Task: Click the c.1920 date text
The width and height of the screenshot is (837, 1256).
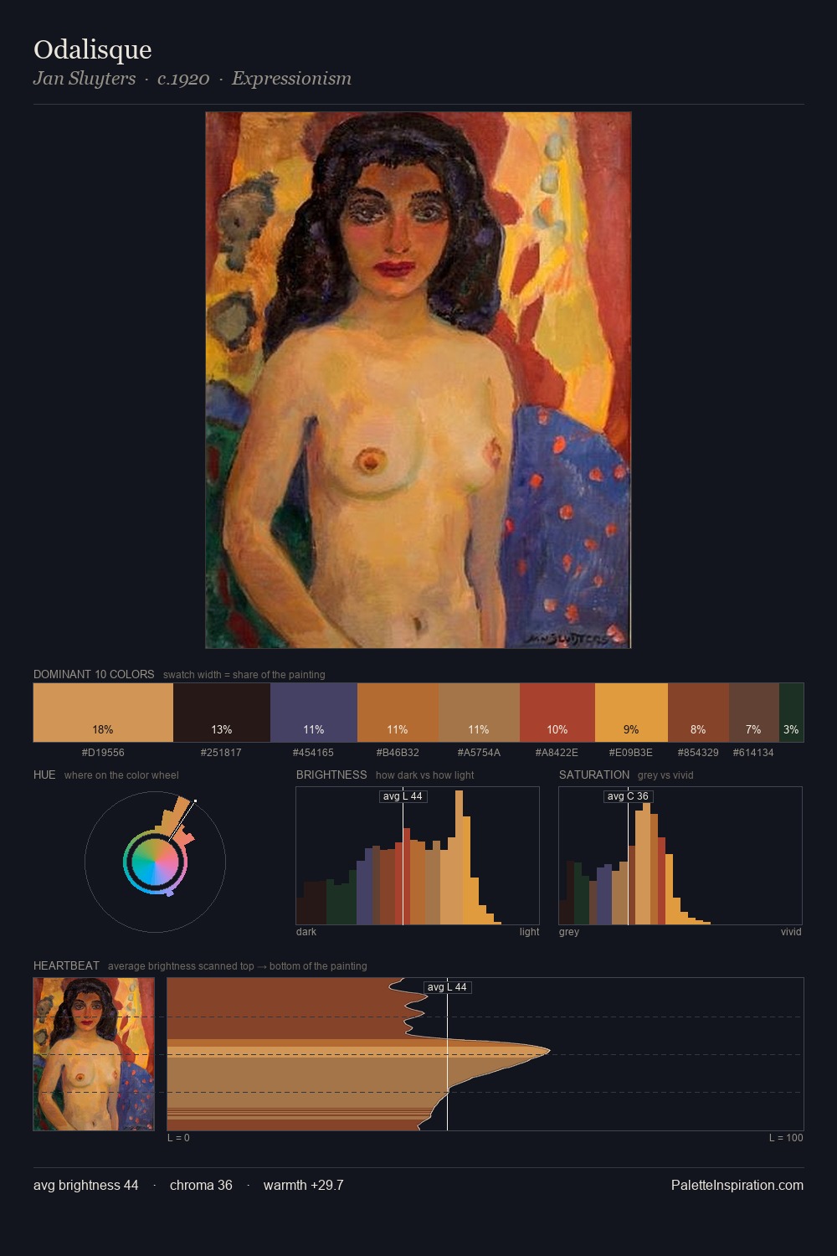Action: click(x=183, y=79)
